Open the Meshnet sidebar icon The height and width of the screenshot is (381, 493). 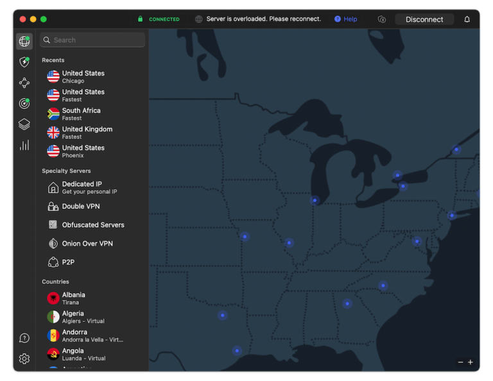pos(24,83)
